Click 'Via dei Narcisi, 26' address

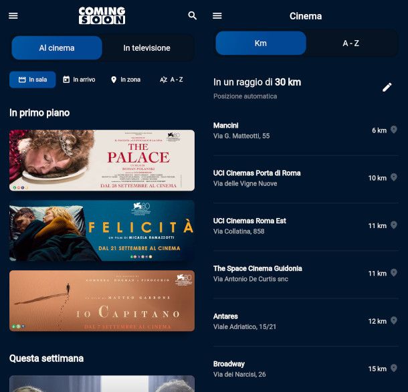coord(239,375)
